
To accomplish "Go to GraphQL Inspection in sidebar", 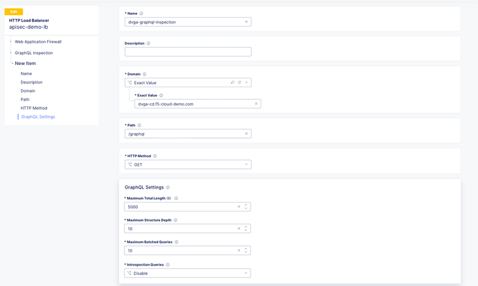I will [34, 53].
